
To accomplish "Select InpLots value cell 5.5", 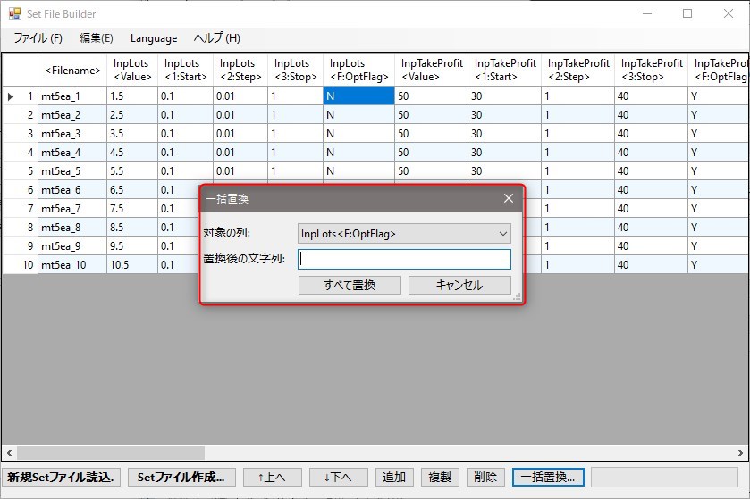I will (132, 171).
